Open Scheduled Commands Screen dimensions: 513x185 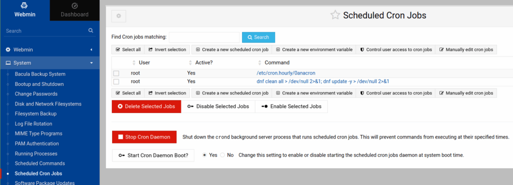tap(40, 163)
